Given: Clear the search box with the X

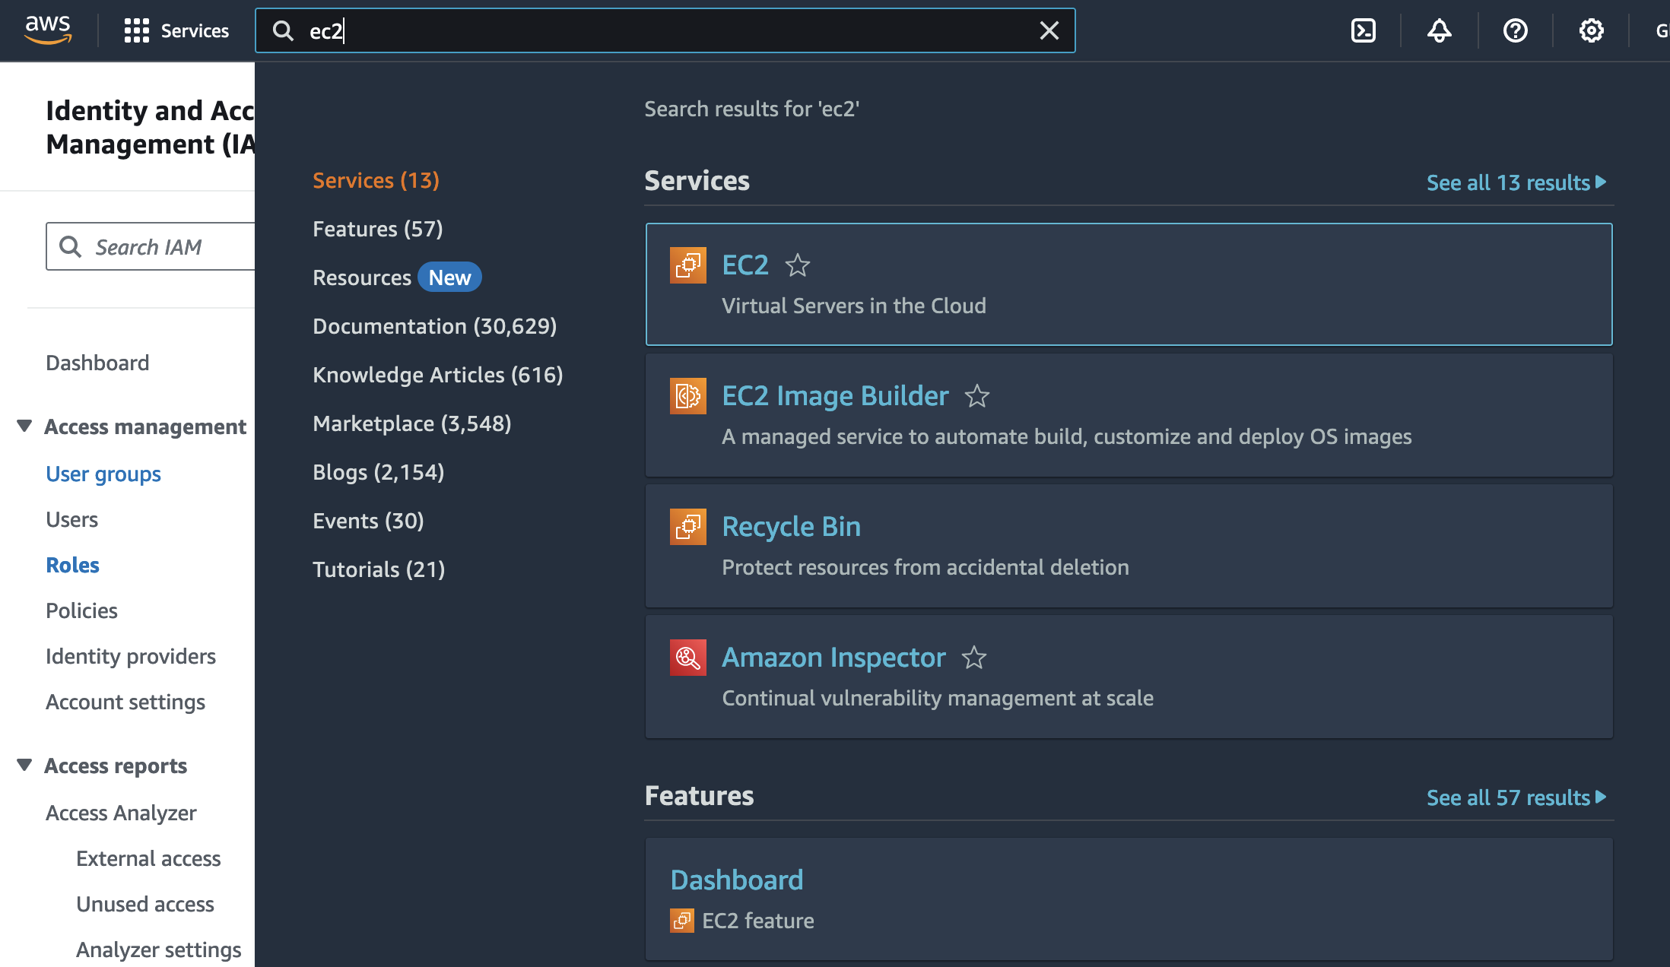Looking at the screenshot, I should click(x=1049, y=30).
